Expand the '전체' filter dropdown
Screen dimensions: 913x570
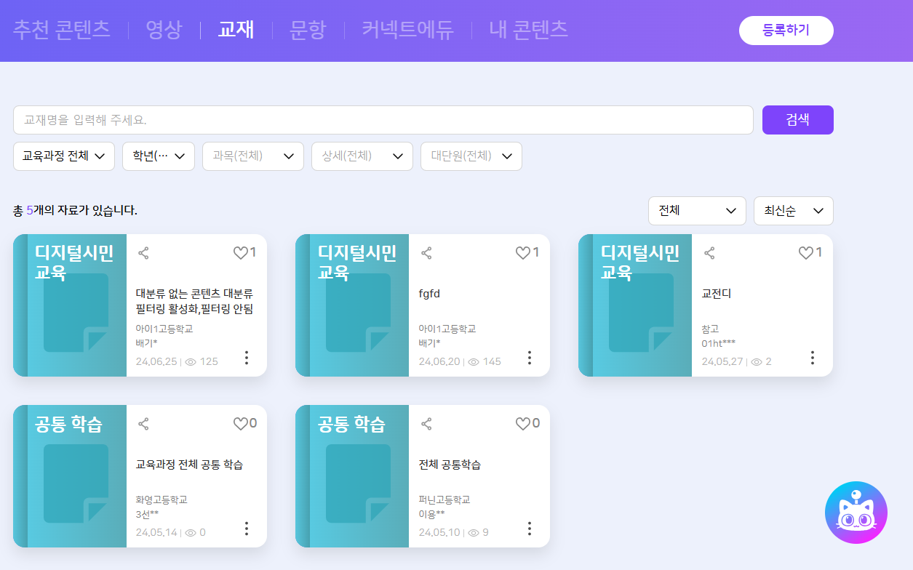point(696,211)
